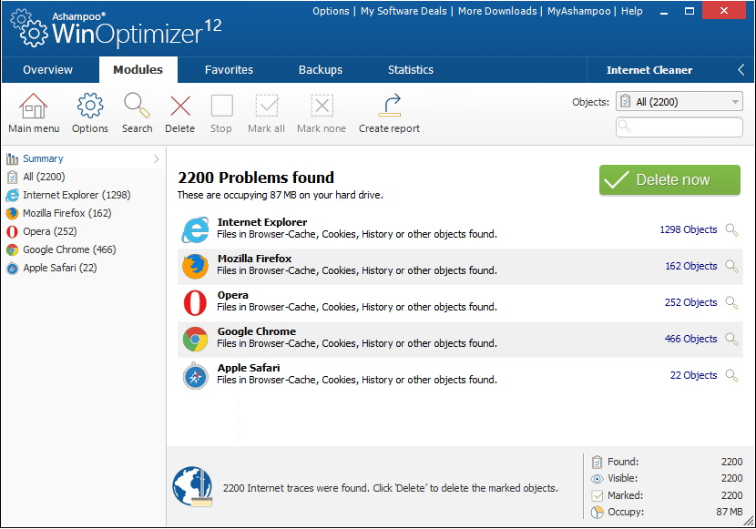Open More Downloads link
The image size is (756, 529).
[x=497, y=11]
